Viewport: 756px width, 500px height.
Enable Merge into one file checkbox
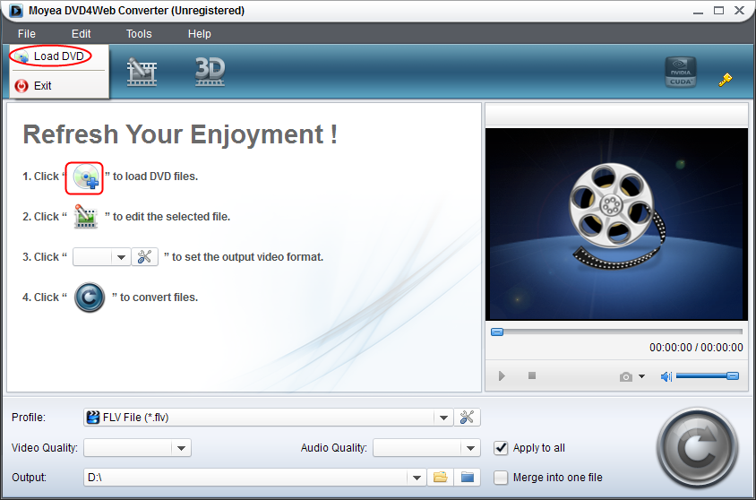coord(501,478)
